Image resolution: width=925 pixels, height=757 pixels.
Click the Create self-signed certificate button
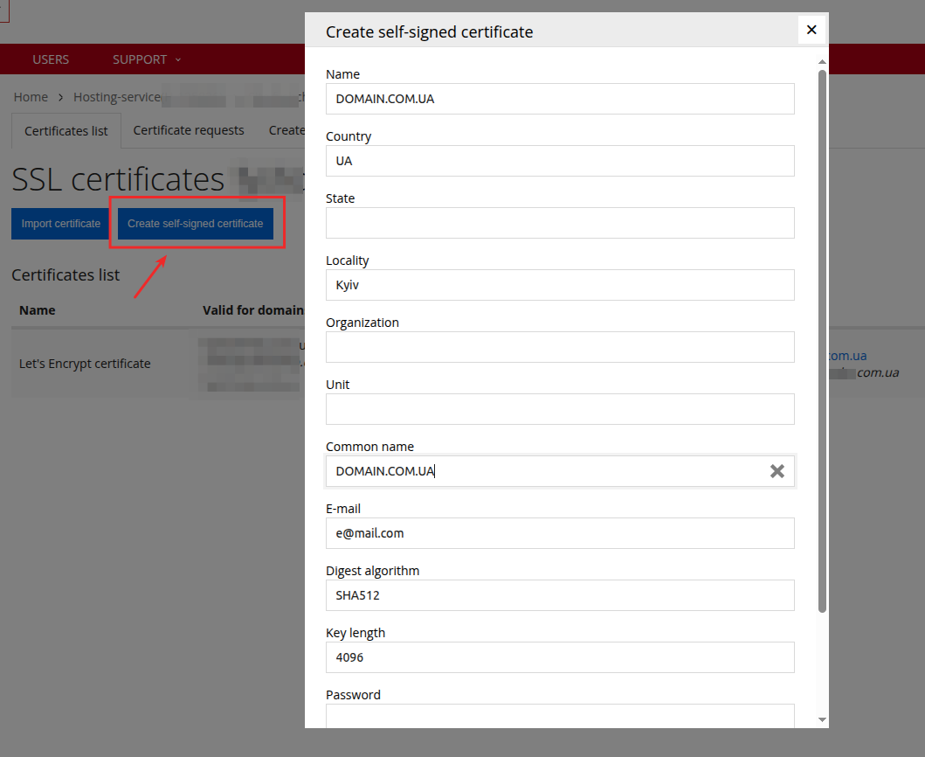195,223
